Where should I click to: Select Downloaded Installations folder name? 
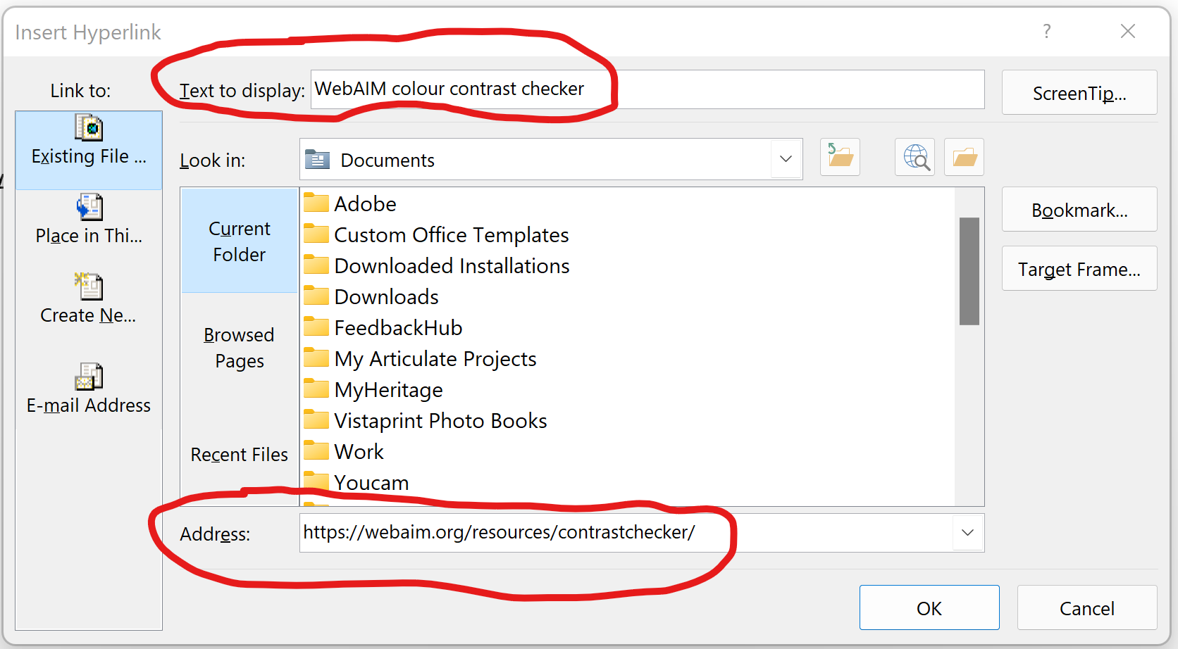click(452, 265)
